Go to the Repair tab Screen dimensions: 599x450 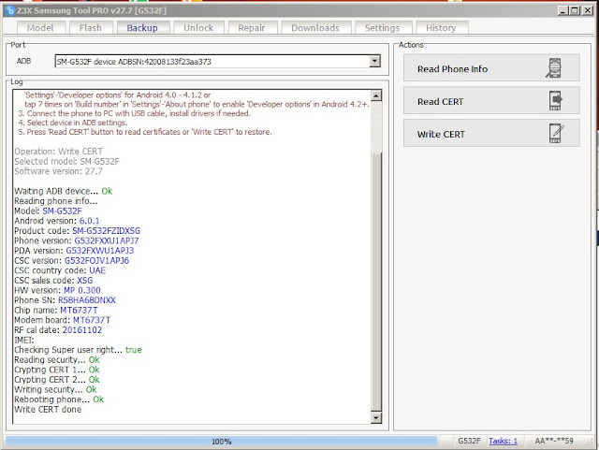pos(252,28)
